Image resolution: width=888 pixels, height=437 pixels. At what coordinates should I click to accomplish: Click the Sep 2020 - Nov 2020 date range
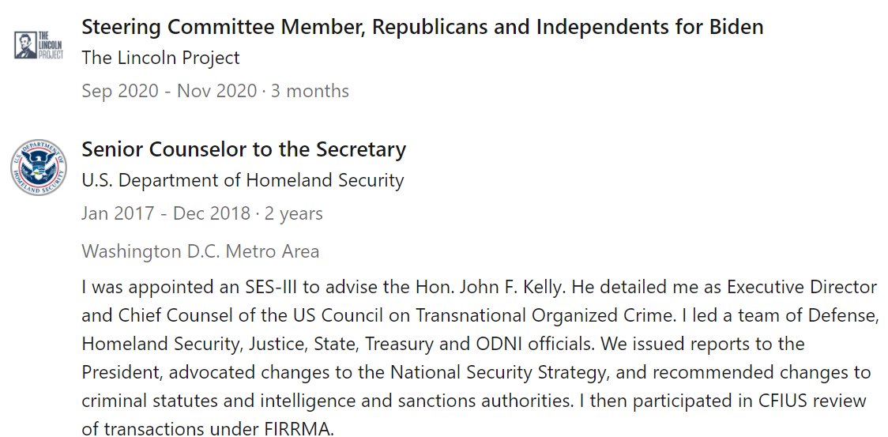(x=169, y=91)
